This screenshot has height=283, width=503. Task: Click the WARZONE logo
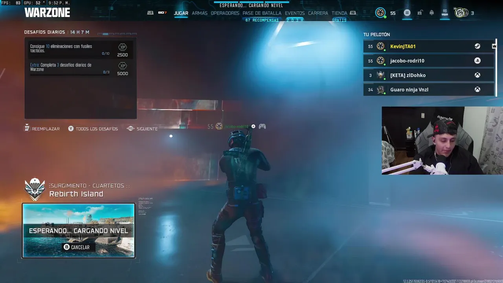(x=47, y=13)
